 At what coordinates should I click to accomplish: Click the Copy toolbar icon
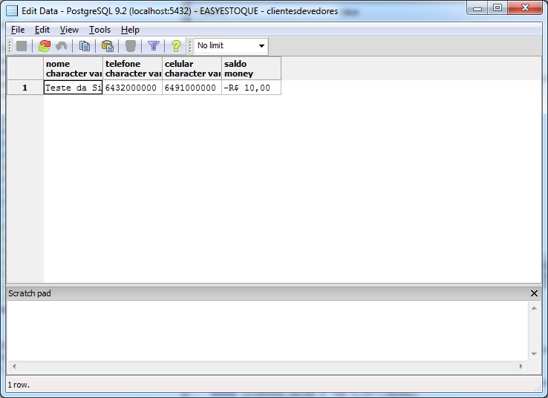click(85, 46)
